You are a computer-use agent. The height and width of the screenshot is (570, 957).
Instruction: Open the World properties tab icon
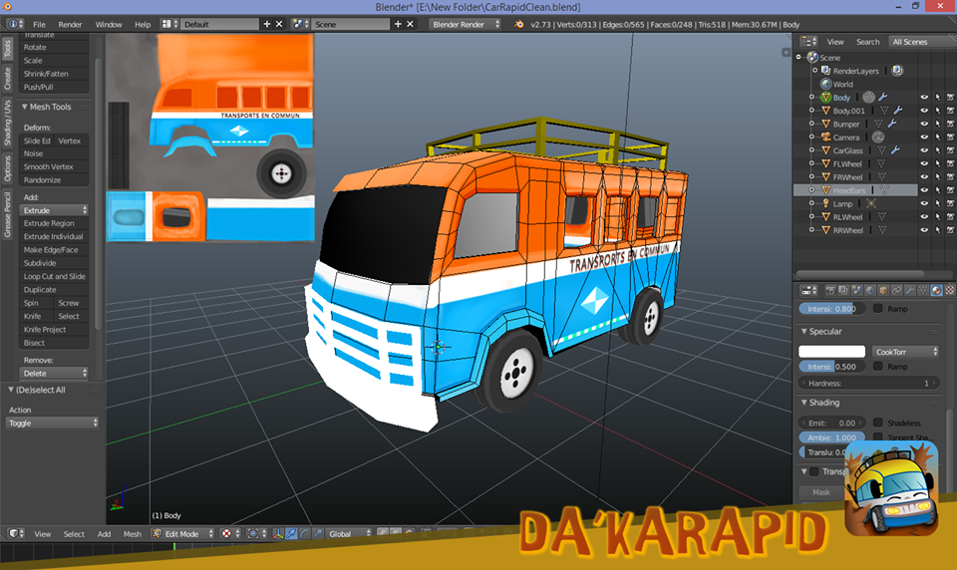point(870,290)
